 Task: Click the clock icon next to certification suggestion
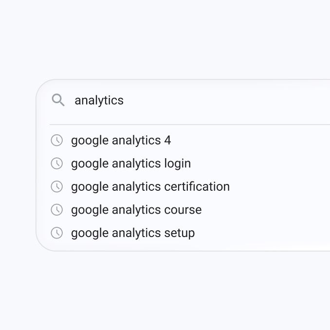point(57,186)
